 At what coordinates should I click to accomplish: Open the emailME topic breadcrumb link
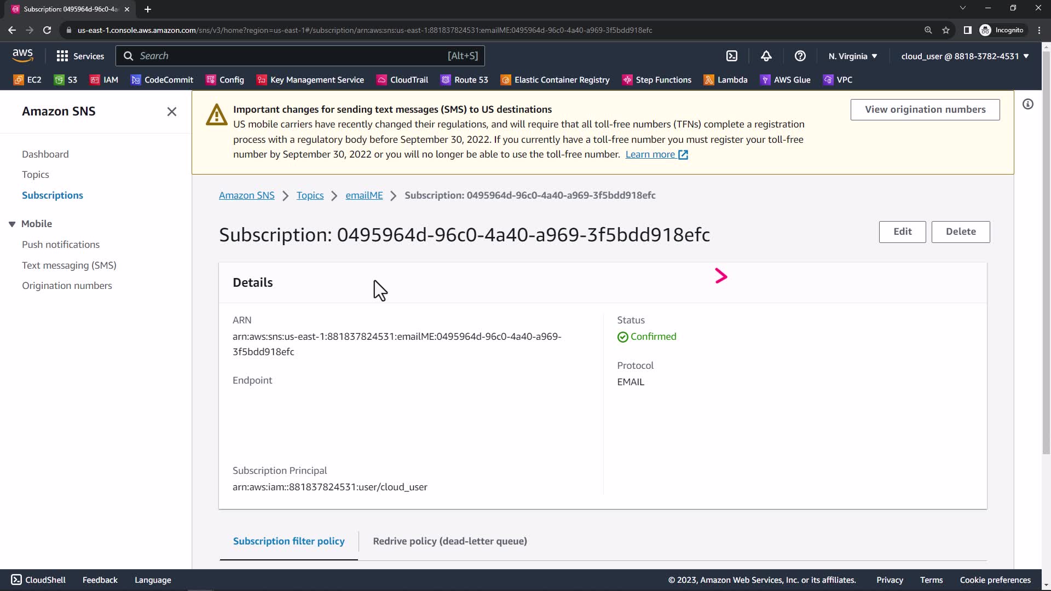coord(363,195)
